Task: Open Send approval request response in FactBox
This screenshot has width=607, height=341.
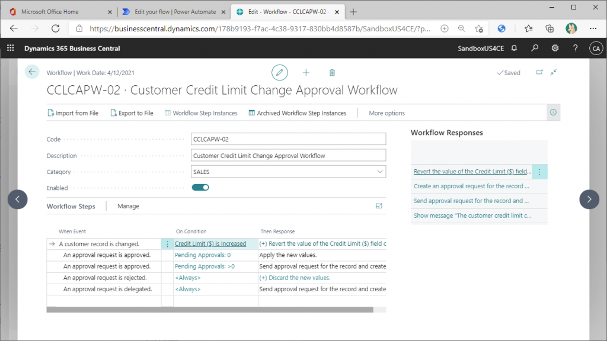Action: [x=471, y=201]
